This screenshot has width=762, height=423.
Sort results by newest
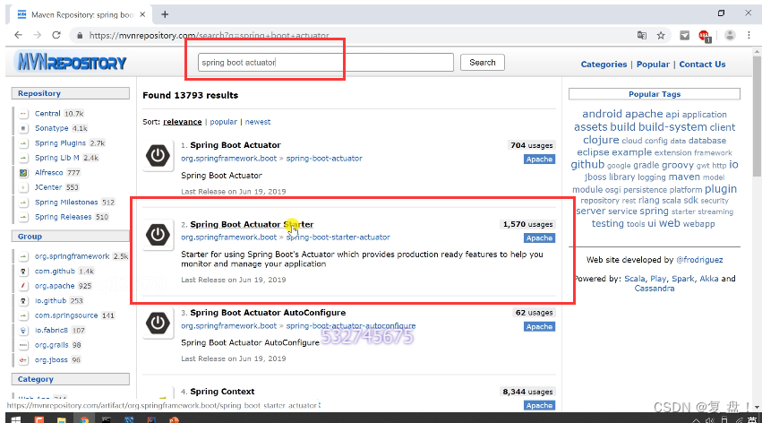[258, 122]
